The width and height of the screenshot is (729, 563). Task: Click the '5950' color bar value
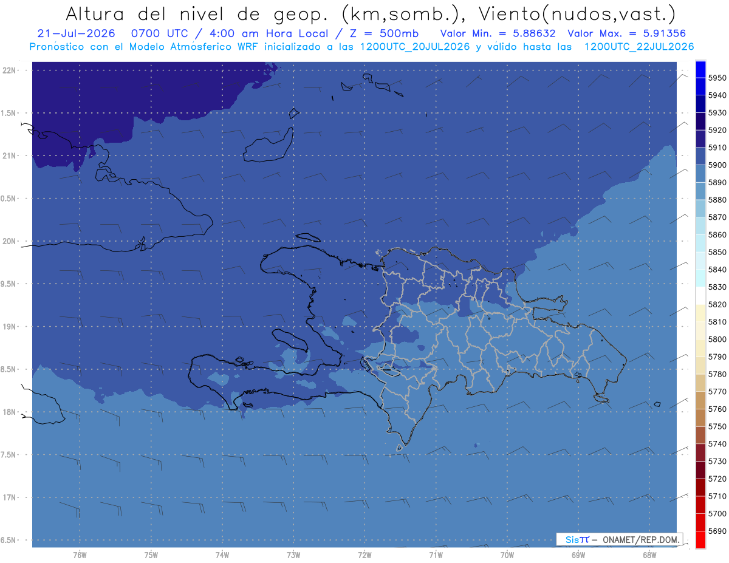pyautogui.click(x=716, y=78)
